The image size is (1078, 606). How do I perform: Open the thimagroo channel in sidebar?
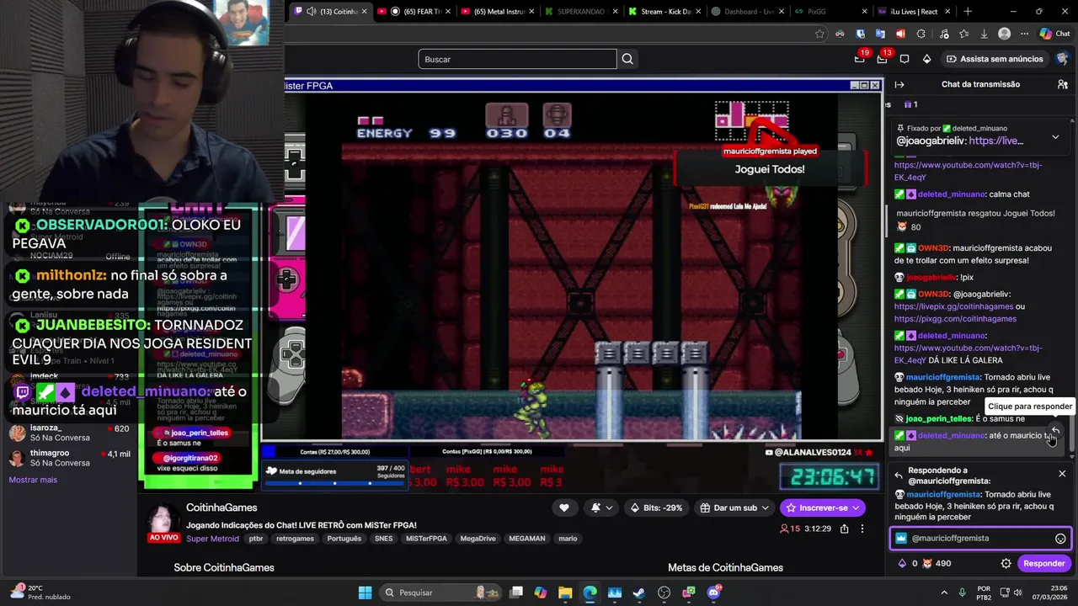pyautogui.click(x=70, y=458)
